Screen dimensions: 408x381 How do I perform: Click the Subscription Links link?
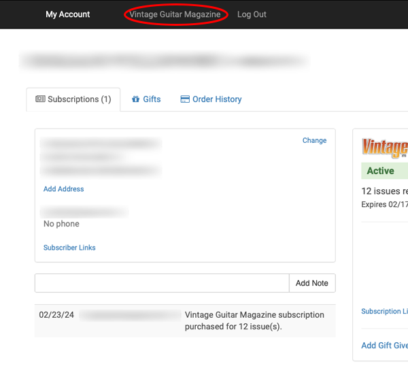click(x=385, y=311)
